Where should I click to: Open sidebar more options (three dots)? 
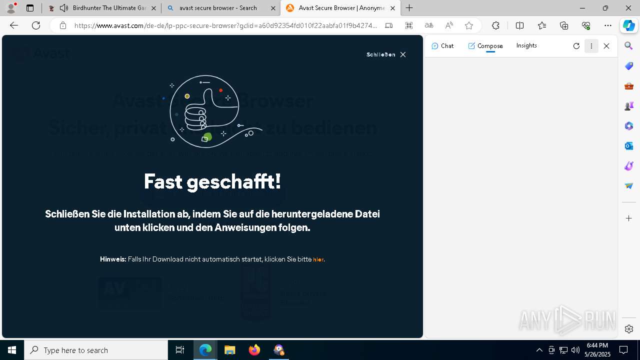[x=591, y=46]
